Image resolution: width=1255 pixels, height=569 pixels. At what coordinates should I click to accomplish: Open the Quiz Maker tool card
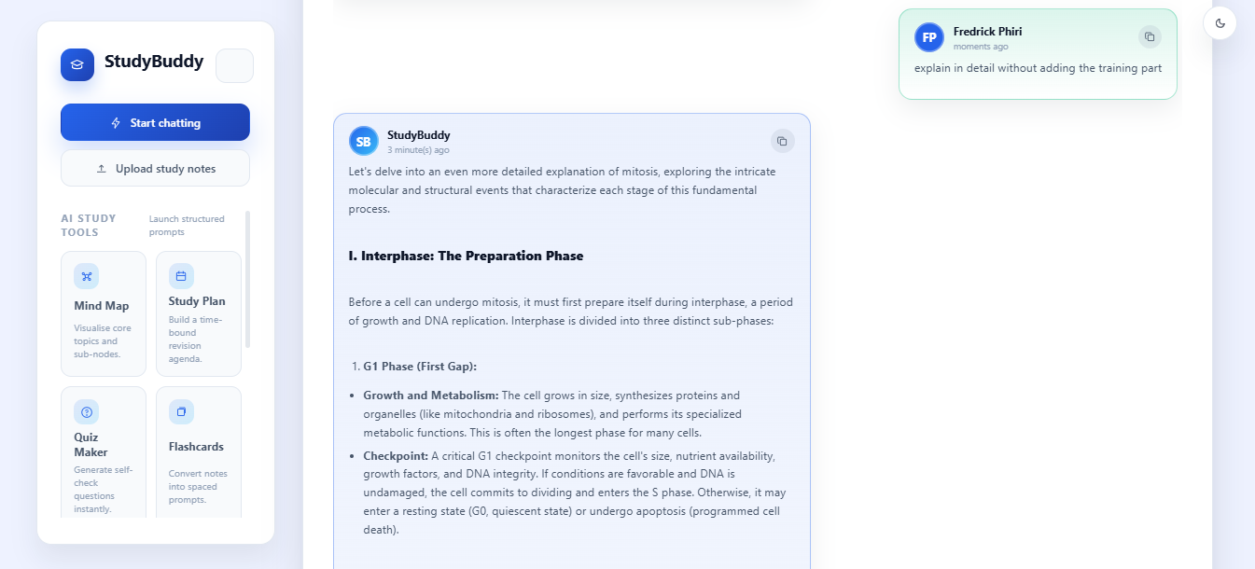point(104,452)
